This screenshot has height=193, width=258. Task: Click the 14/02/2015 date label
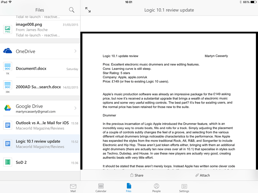(70, 87)
